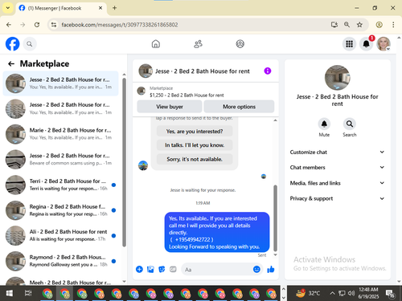Open the Groups icon in top navigation
Viewport: 402px width, 301px height.
pyautogui.click(x=240, y=43)
